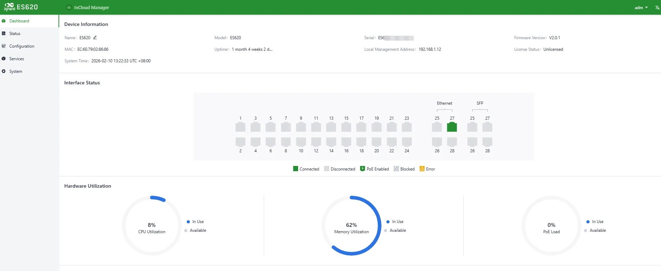The image size is (661, 271).
Task: Click the Memory Utilization 62% gauge
Action: (x=351, y=225)
